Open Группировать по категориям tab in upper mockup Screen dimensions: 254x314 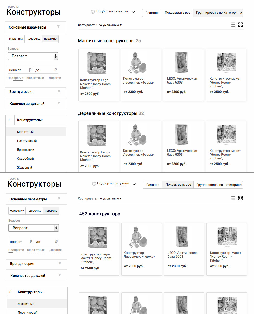tap(218, 13)
